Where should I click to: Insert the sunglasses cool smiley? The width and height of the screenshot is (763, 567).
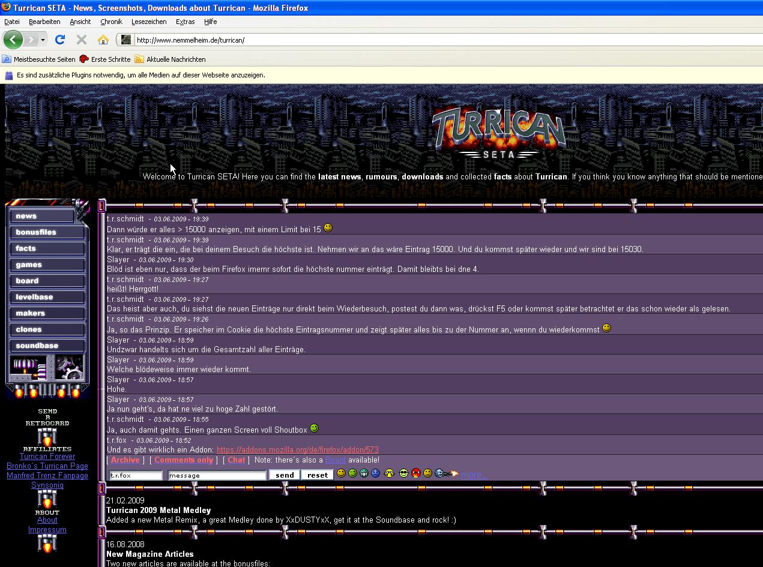[403, 473]
